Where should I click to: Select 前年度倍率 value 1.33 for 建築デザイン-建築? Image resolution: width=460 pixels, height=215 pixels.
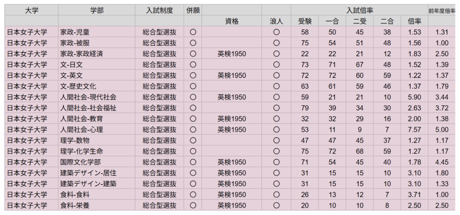tap(442, 184)
